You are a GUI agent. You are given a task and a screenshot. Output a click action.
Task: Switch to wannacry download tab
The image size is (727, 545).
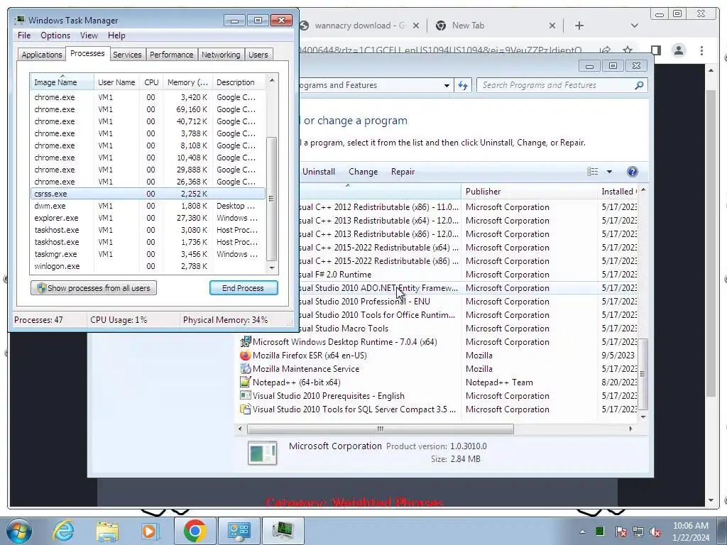(359, 26)
